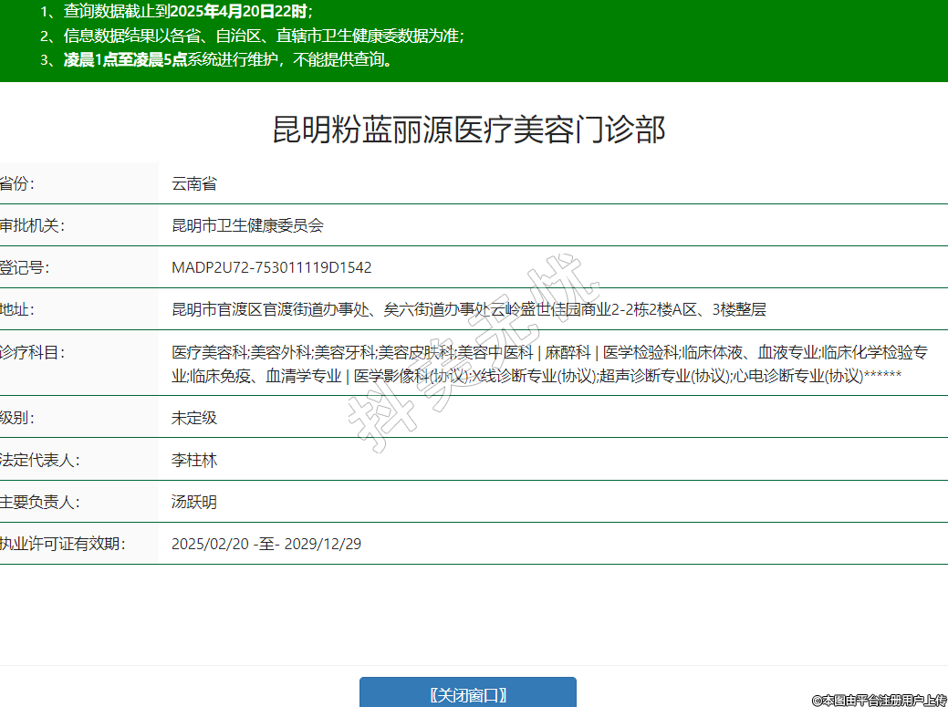Select main person in charge 汤跃明
The width and height of the screenshot is (948, 707).
194,502
